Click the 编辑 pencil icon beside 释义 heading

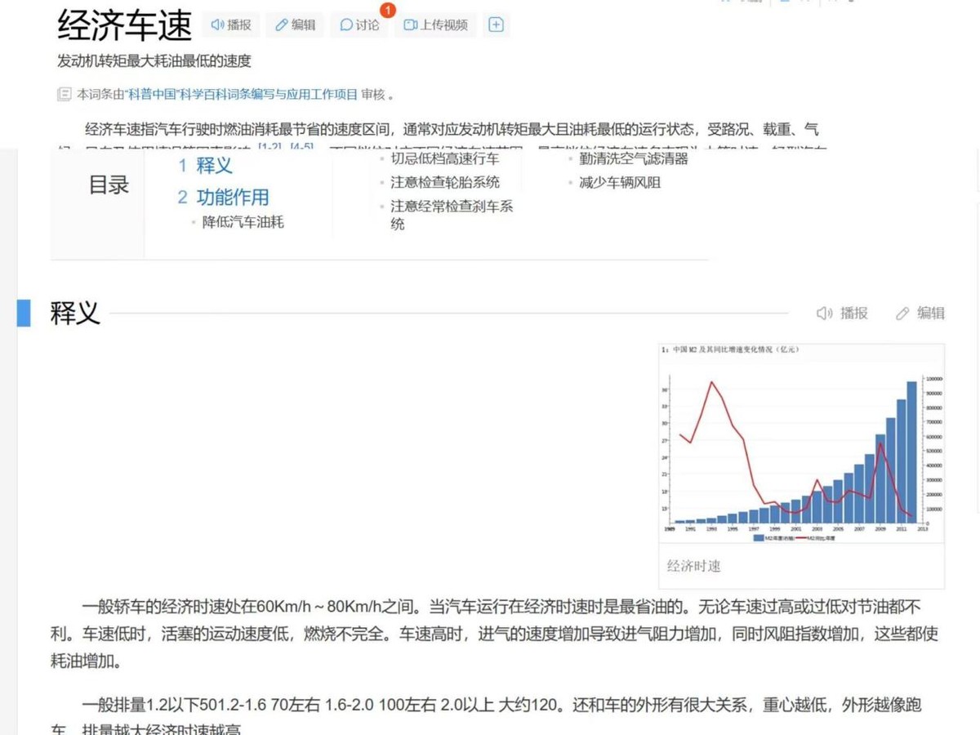pos(902,313)
